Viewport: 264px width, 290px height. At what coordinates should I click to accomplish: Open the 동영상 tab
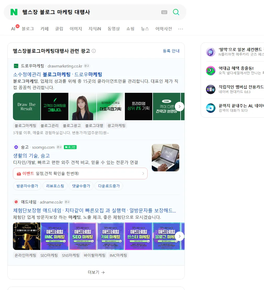pyautogui.click(x=114, y=29)
